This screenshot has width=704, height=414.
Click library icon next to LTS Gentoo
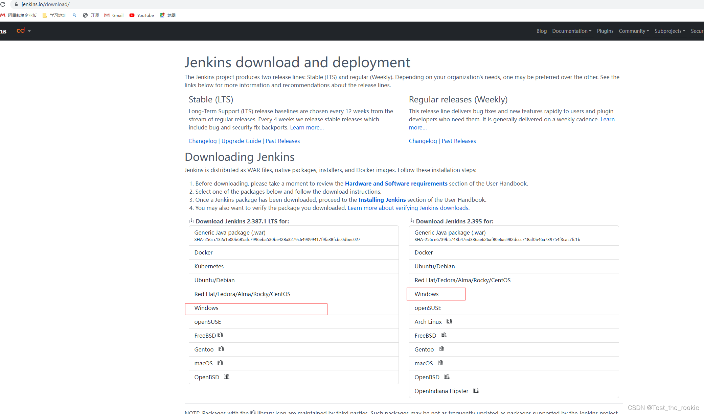click(x=221, y=349)
